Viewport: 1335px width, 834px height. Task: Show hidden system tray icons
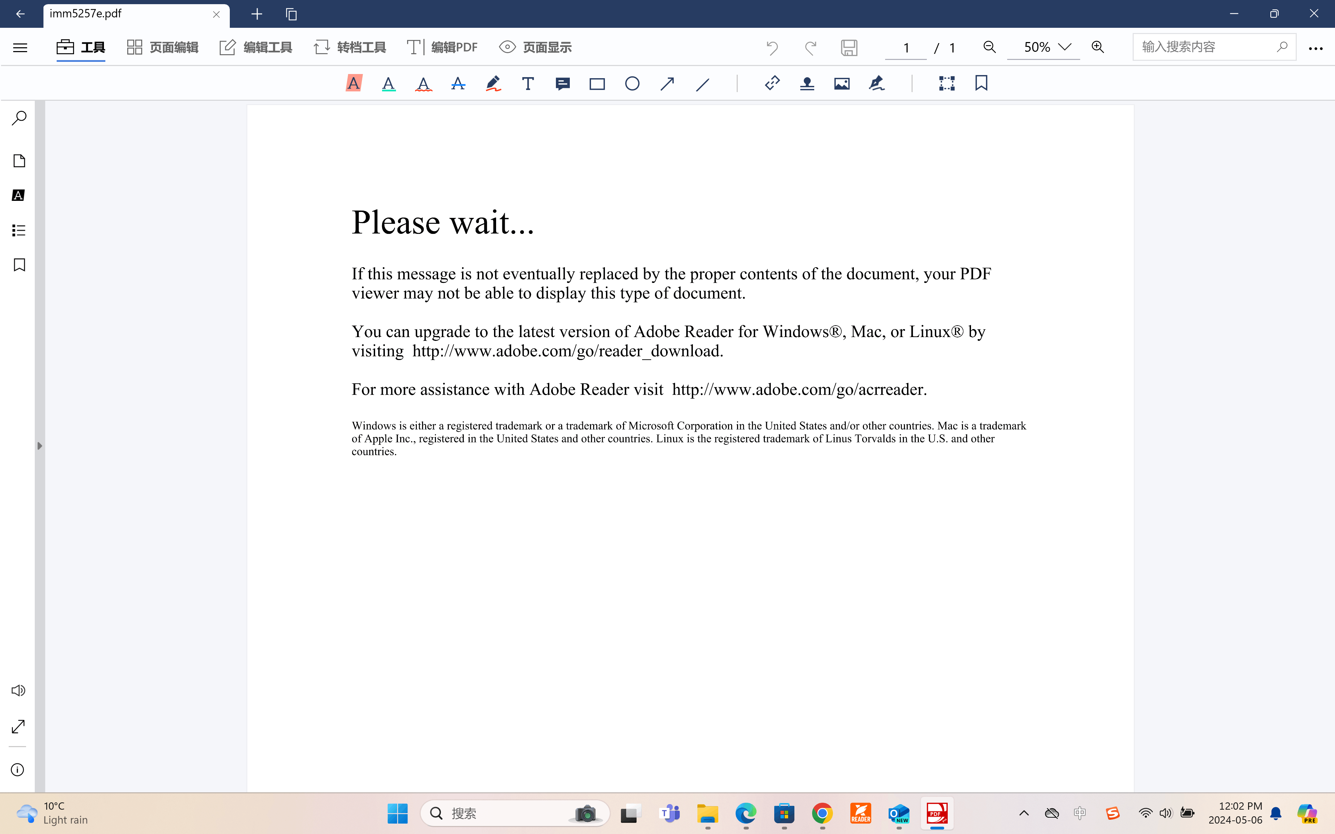(1024, 813)
